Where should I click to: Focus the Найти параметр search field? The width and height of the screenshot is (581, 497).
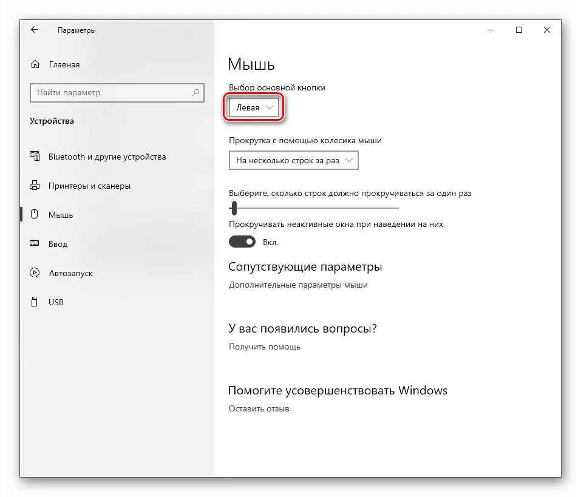[117, 93]
